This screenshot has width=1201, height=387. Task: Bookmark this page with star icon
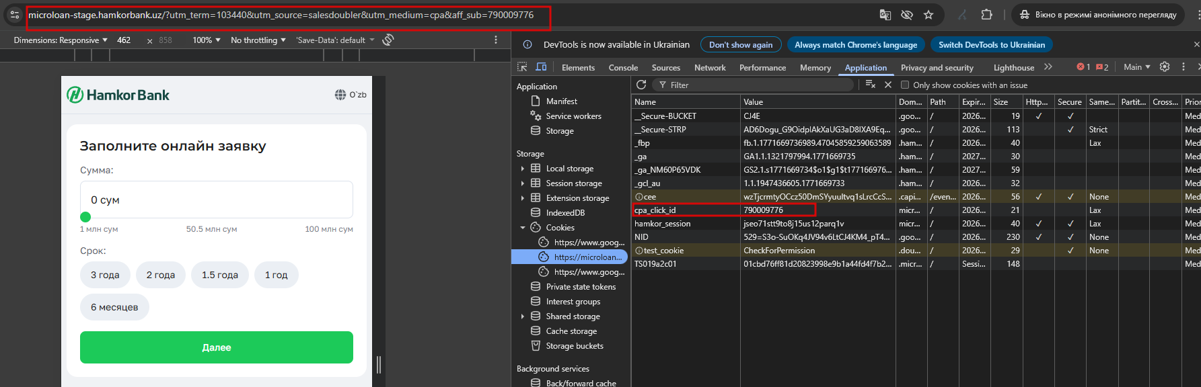(x=929, y=15)
